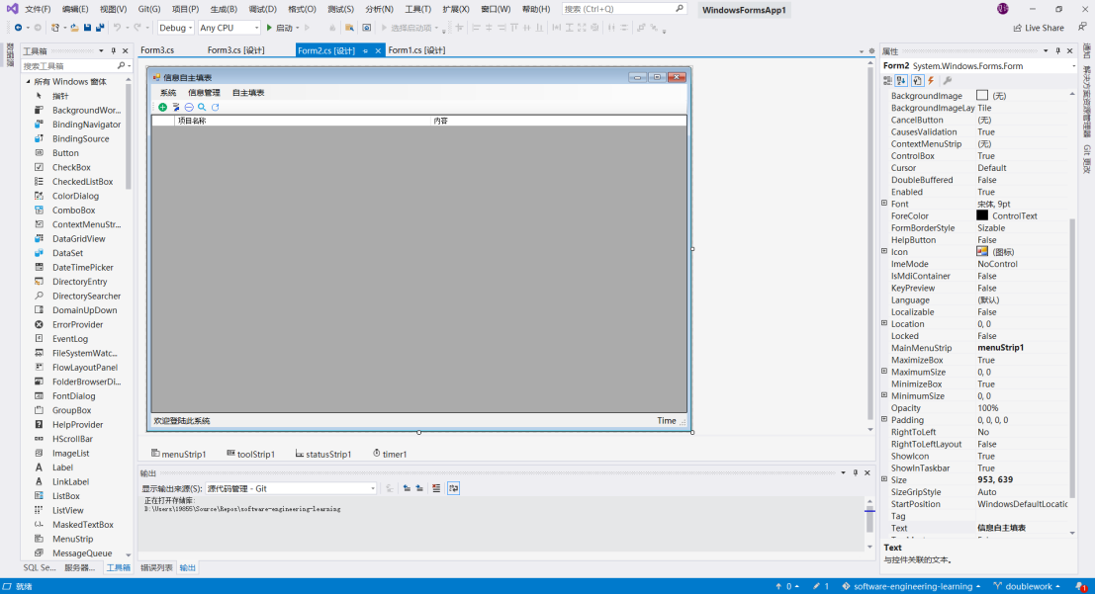Click the Save All icon in toolbar
This screenshot has height=595, width=1096.
100,28
